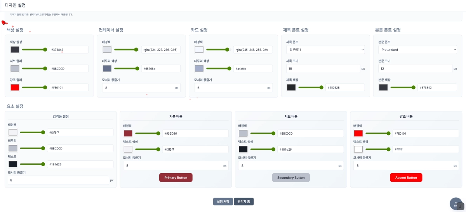The width and height of the screenshot is (466, 212).
Task: Open the 기본 버튼 배경색 swatch
Action: [x=128, y=133]
